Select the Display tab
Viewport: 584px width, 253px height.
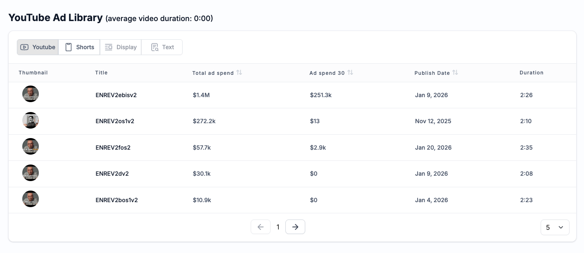[121, 47]
